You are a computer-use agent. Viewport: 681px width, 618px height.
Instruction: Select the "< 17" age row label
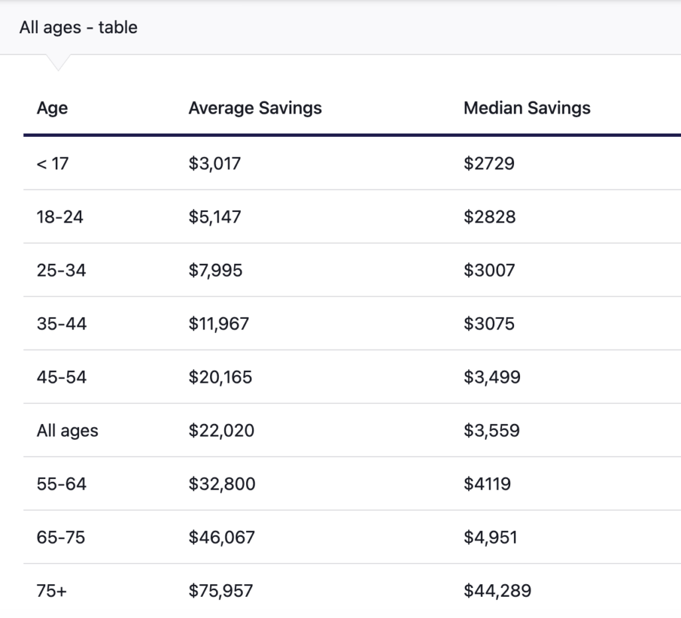[53, 163]
